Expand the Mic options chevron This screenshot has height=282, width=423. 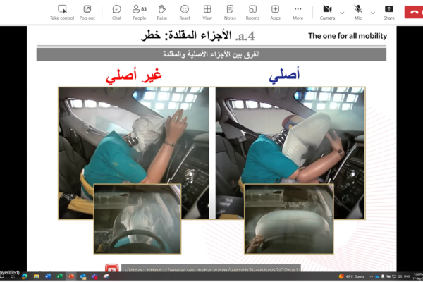(372, 12)
